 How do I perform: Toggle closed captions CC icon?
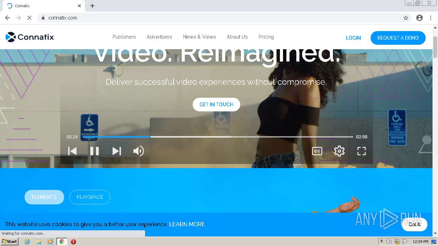317,151
